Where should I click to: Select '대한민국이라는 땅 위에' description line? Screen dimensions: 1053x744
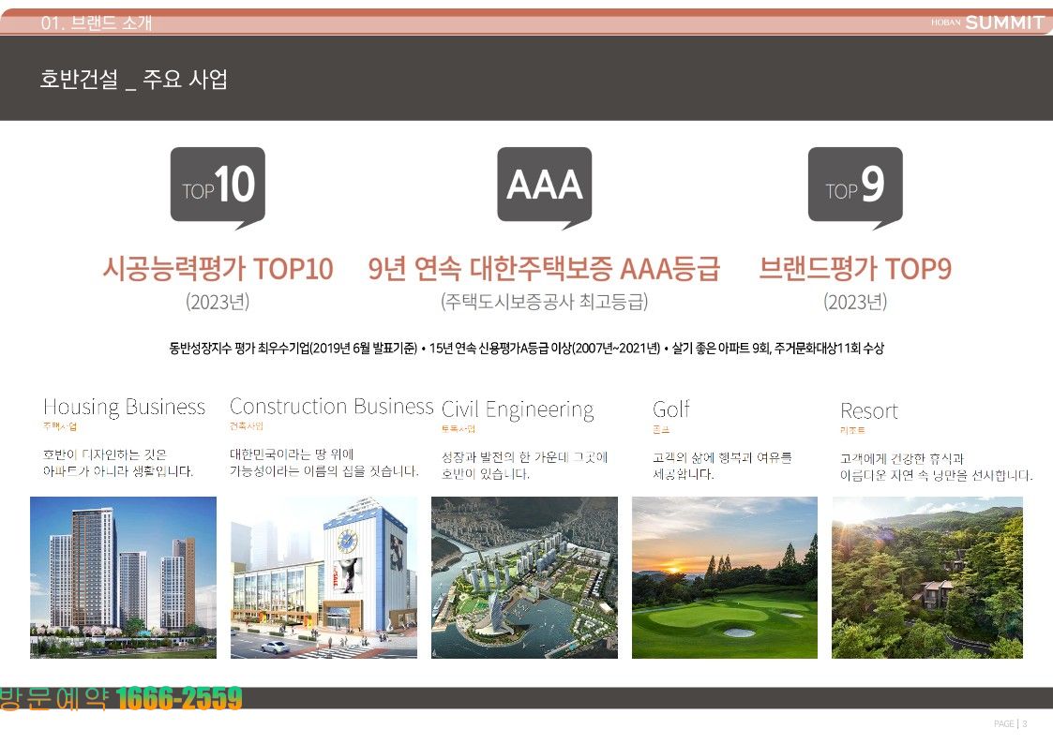coord(292,454)
